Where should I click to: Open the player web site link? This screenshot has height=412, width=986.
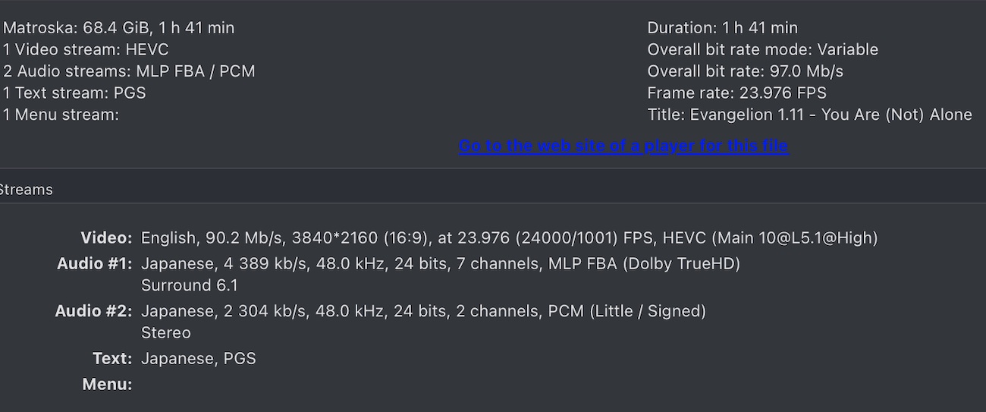[623, 146]
